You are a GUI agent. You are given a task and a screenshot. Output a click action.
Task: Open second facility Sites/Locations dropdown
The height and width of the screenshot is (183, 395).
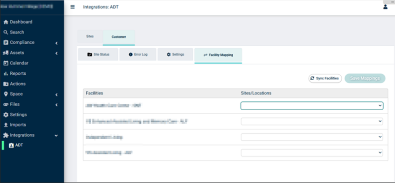click(312, 122)
